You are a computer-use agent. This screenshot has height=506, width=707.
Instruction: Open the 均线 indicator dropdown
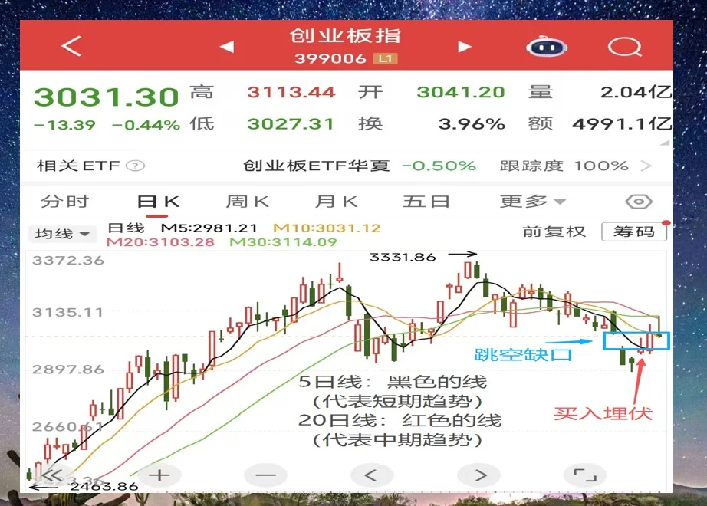tap(62, 234)
